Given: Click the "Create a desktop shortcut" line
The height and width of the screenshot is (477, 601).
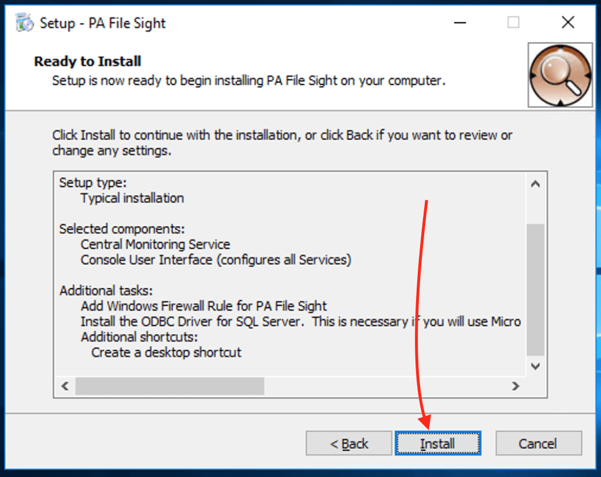Looking at the screenshot, I should (x=166, y=352).
